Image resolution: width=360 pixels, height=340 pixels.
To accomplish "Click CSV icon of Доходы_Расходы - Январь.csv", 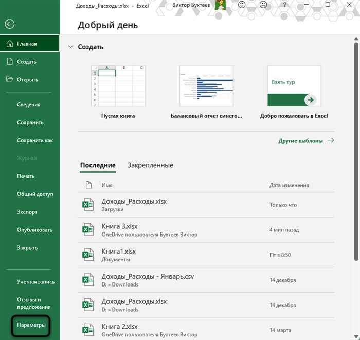I will [88, 280].
